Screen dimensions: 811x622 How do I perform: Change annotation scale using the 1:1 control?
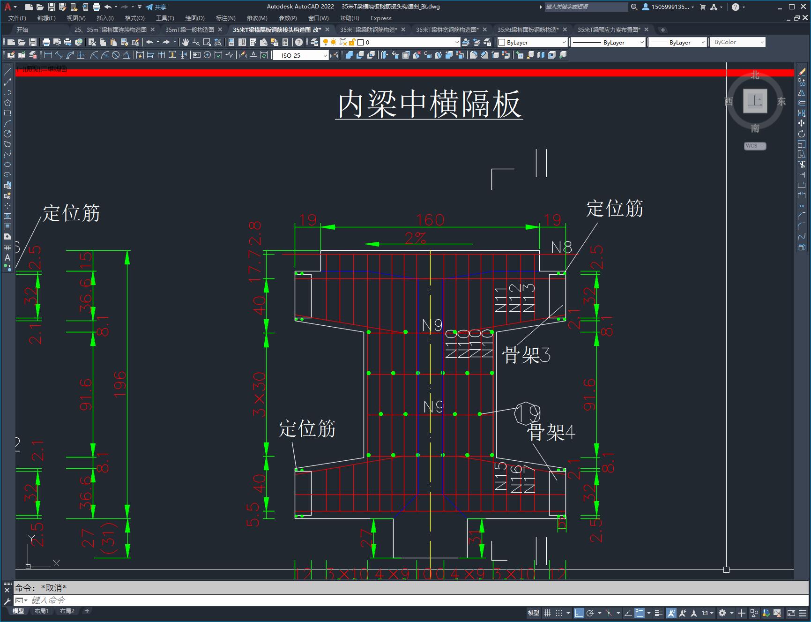706,613
